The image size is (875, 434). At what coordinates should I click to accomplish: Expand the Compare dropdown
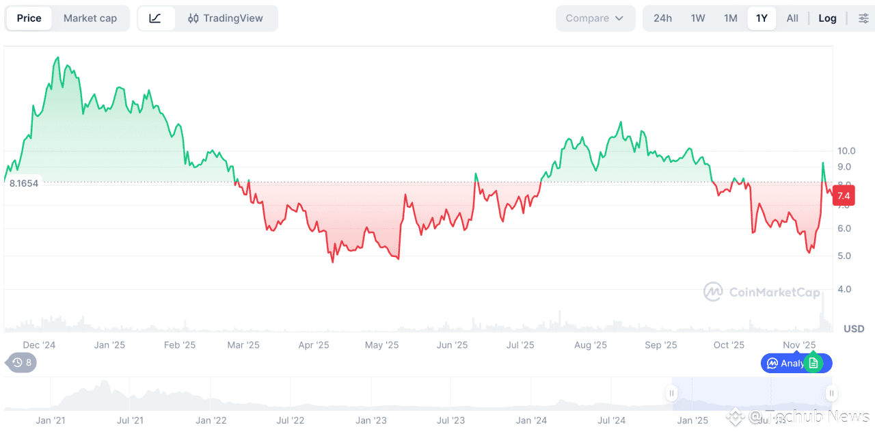(595, 18)
